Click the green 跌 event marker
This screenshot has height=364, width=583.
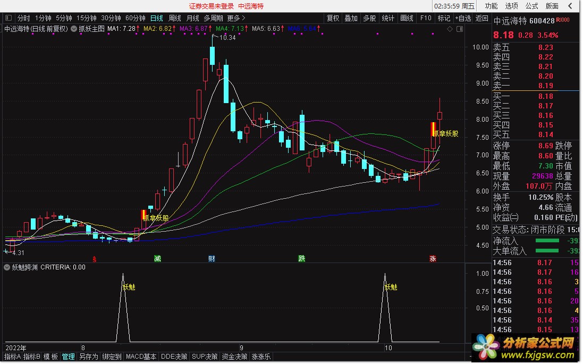coord(301,258)
